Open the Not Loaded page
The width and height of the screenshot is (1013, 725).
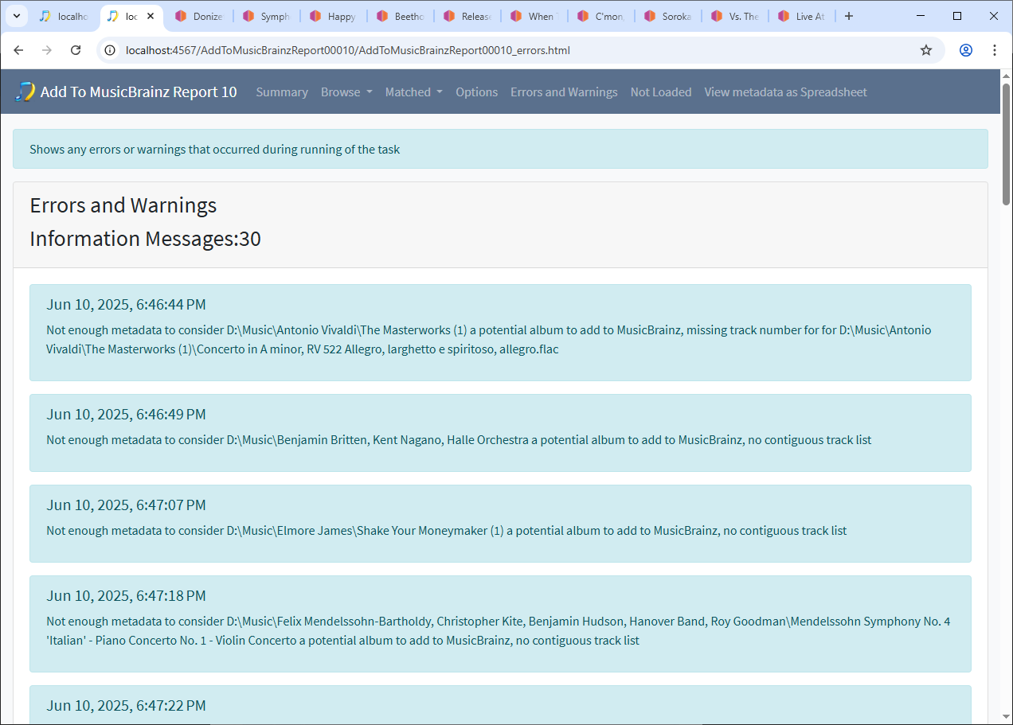661,92
